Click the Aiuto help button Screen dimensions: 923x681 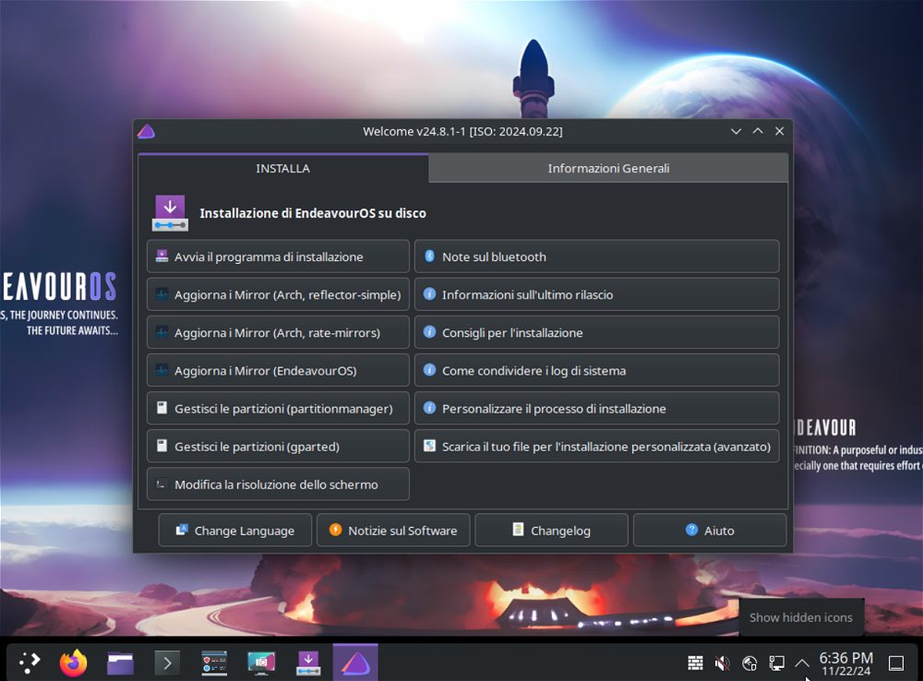(709, 531)
